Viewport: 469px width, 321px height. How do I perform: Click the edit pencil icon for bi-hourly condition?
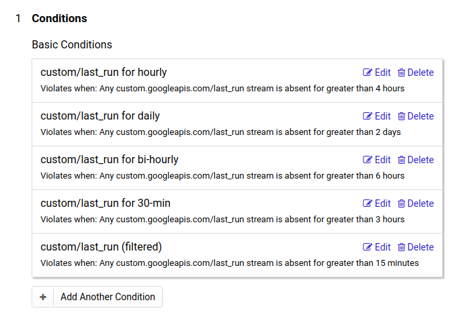coord(368,160)
